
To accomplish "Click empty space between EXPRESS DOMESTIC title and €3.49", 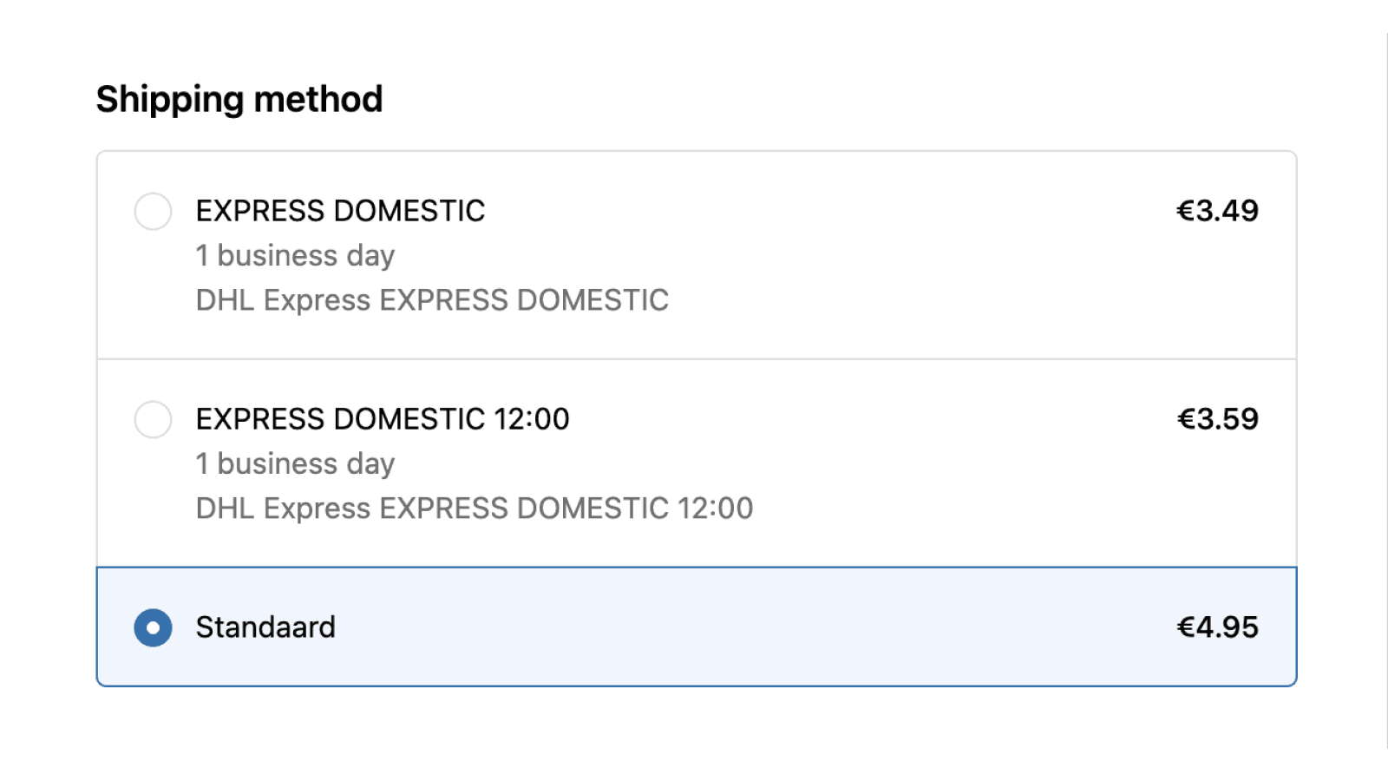I will click(824, 211).
